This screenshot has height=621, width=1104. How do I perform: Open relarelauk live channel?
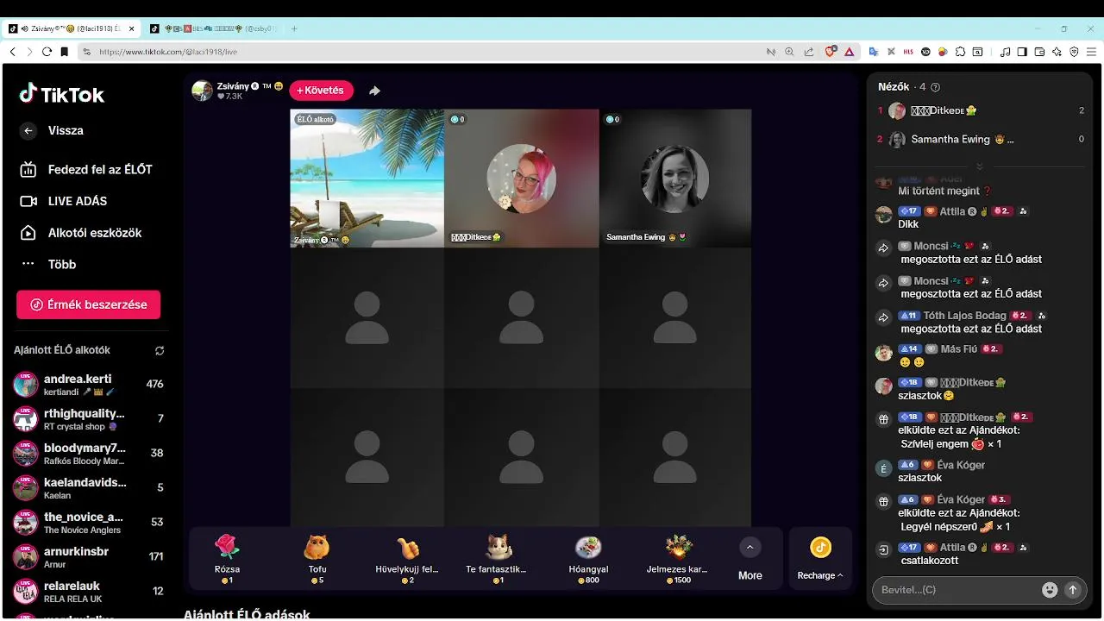88,592
